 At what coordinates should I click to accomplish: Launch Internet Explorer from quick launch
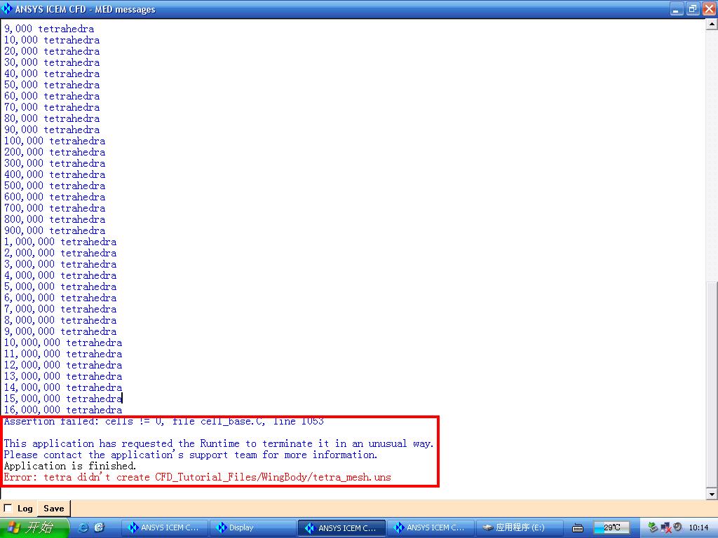83,527
